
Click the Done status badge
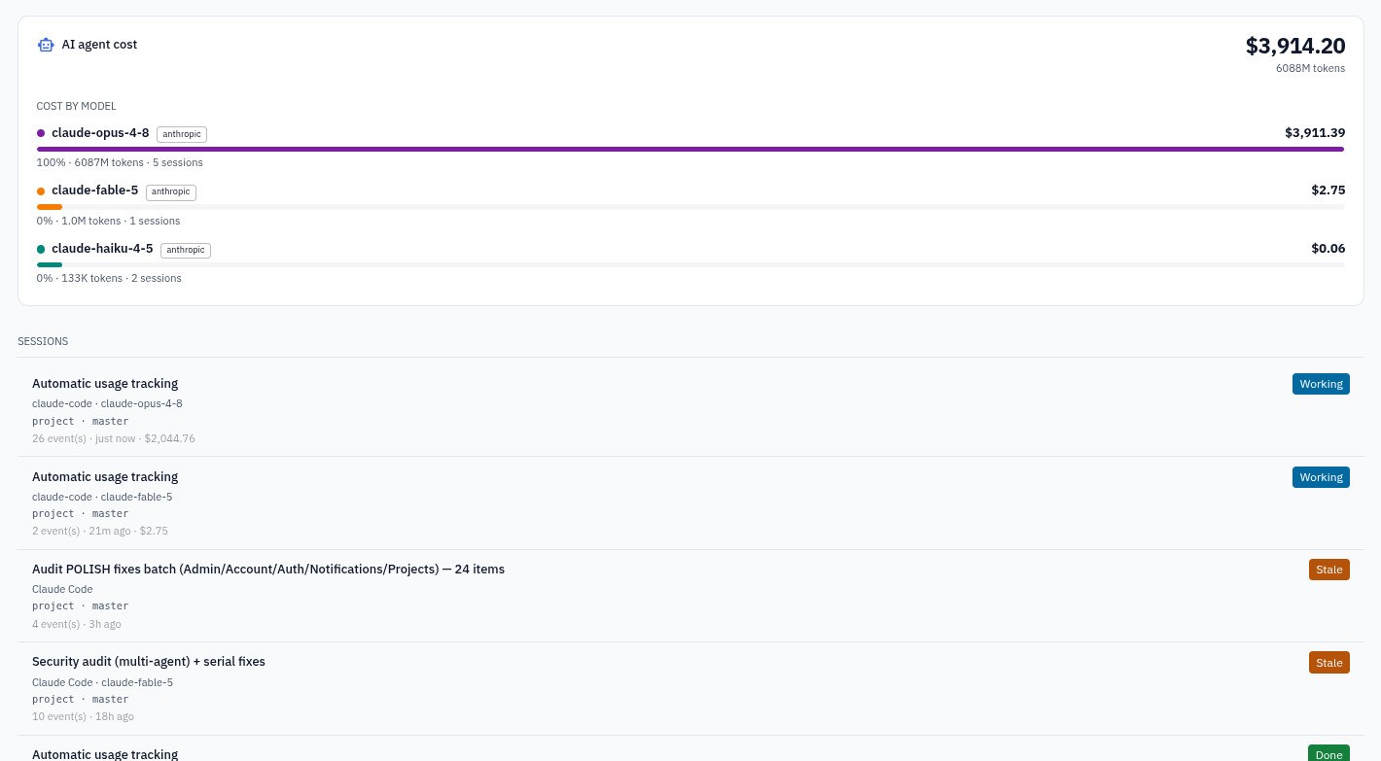coord(1328,753)
